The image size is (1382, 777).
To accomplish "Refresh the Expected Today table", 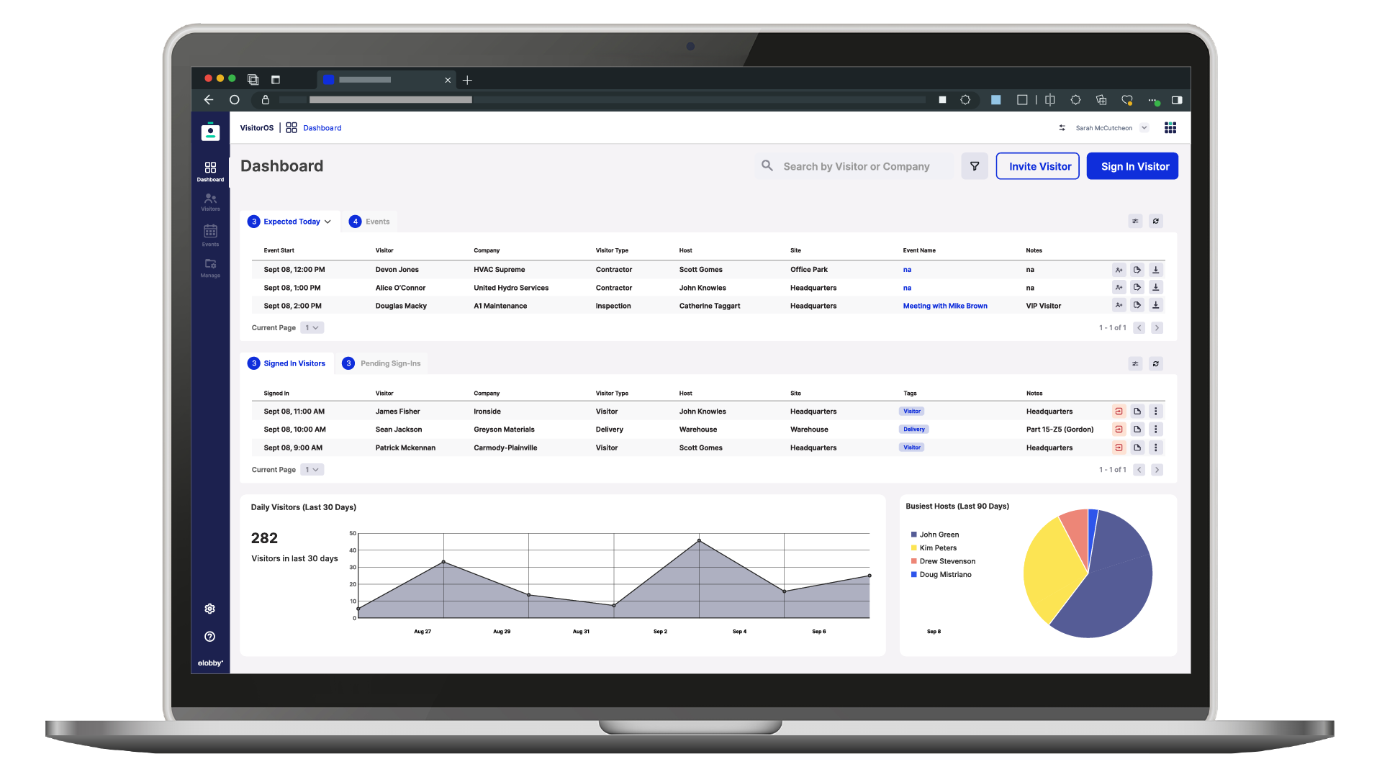I will 1157,221.
